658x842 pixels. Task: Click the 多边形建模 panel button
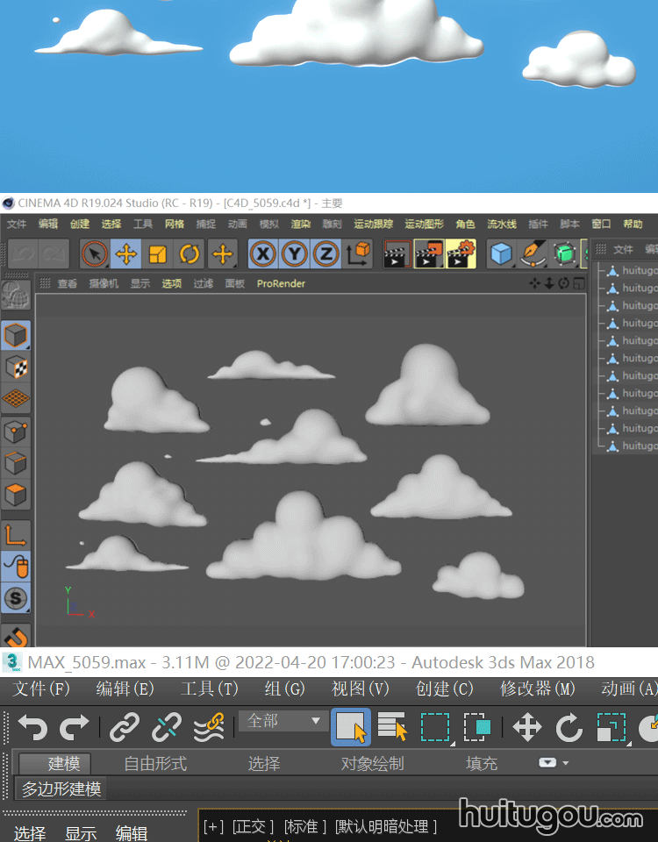coord(61,789)
